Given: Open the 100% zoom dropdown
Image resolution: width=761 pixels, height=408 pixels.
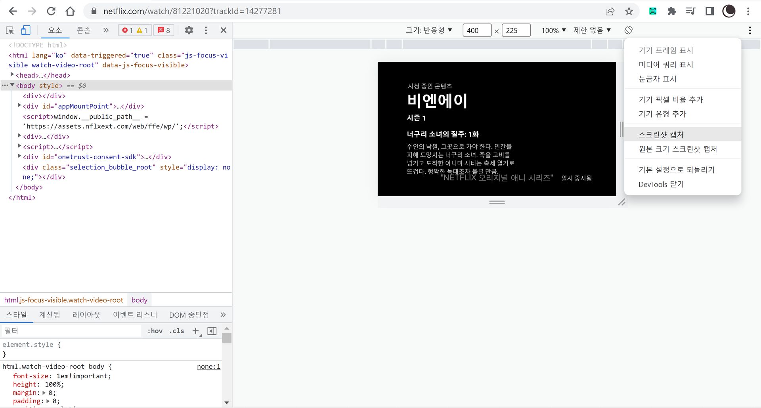Looking at the screenshot, I should pos(554,31).
